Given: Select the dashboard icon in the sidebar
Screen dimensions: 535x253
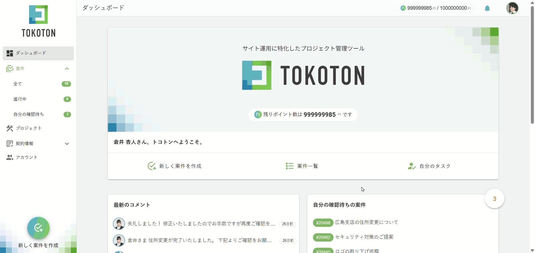Looking at the screenshot, I should (10, 53).
